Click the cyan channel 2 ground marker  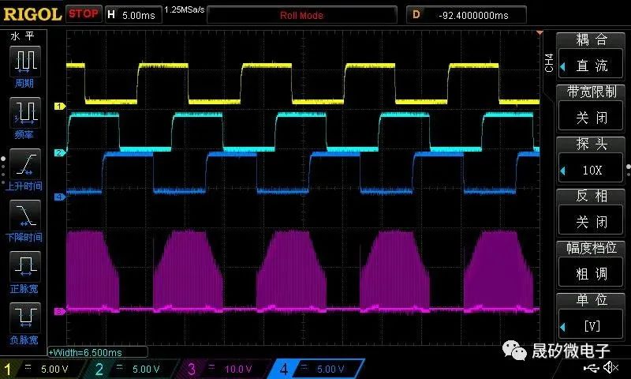[x=60, y=152]
